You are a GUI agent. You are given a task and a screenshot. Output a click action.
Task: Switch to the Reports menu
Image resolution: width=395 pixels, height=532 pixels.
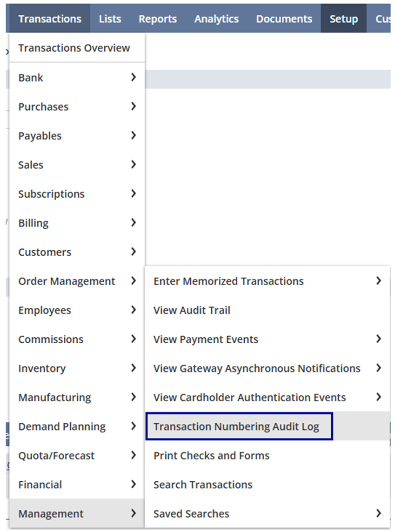pos(157,19)
